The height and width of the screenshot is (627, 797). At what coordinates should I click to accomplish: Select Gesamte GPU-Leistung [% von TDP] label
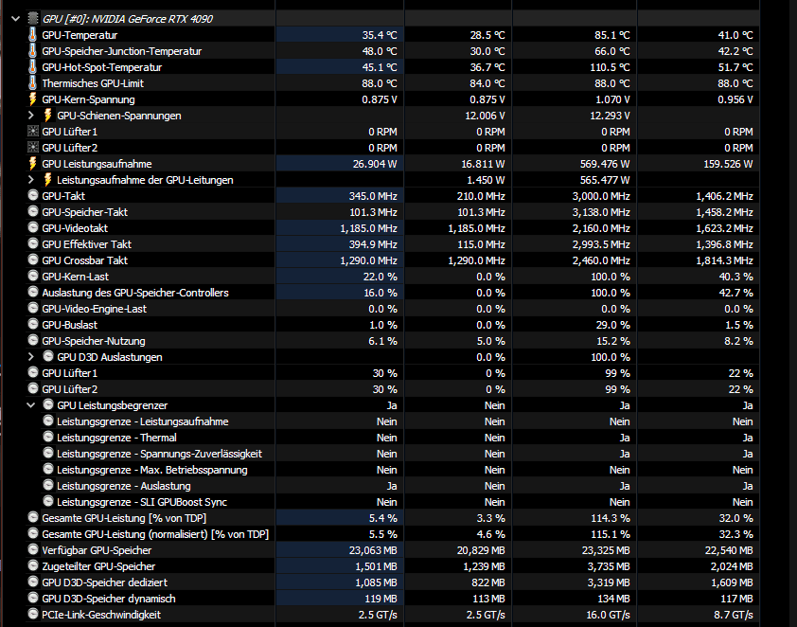124,518
